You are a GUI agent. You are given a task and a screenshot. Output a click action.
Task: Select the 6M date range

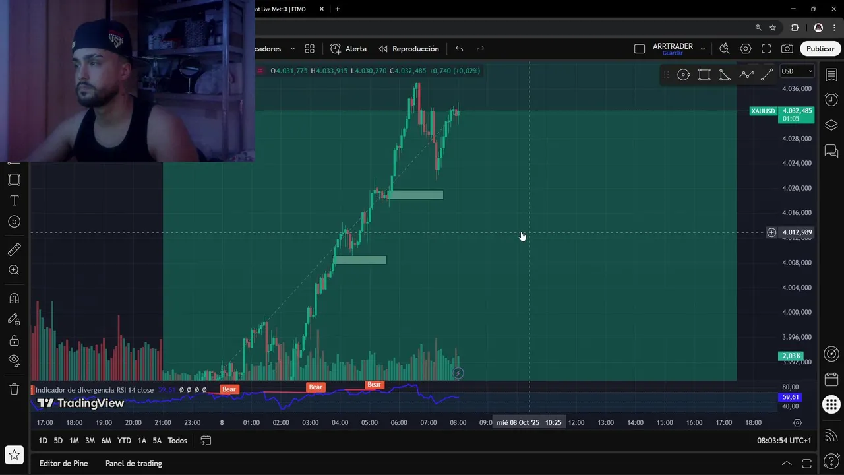click(105, 441)
